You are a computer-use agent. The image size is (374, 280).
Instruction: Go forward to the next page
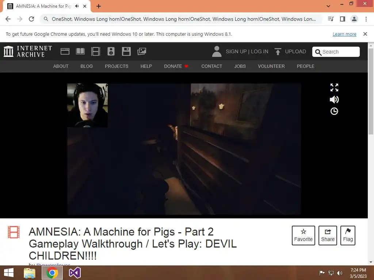tap(20, 19)
